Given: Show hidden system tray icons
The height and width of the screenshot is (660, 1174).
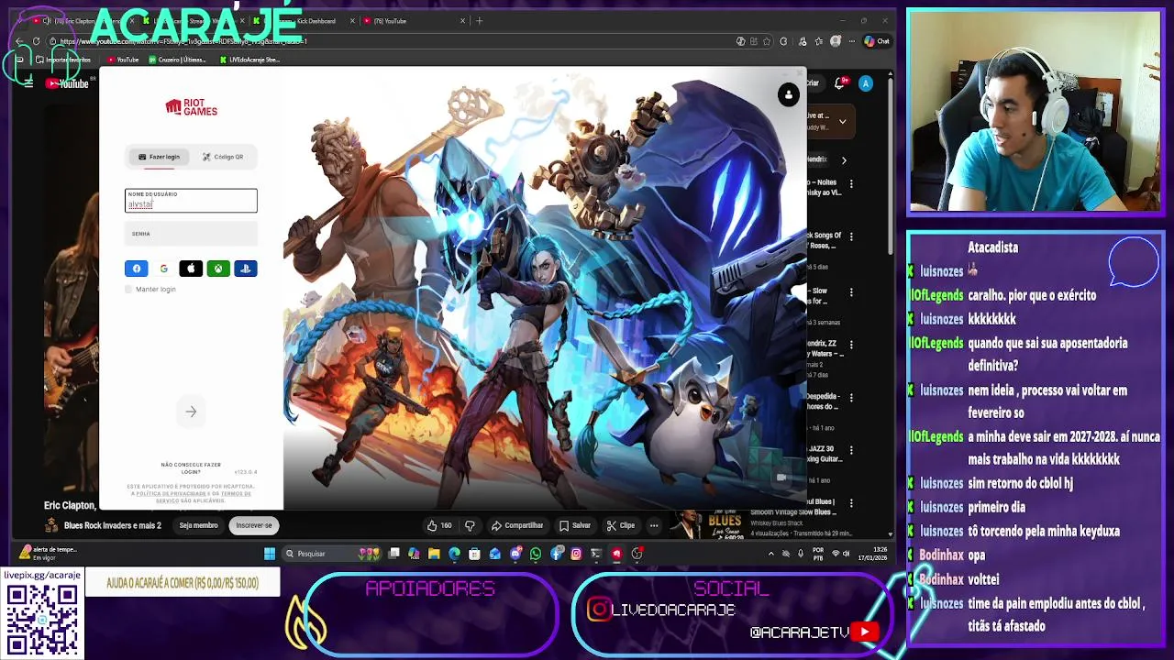Looking at the screenshot, I should (770, 554).
